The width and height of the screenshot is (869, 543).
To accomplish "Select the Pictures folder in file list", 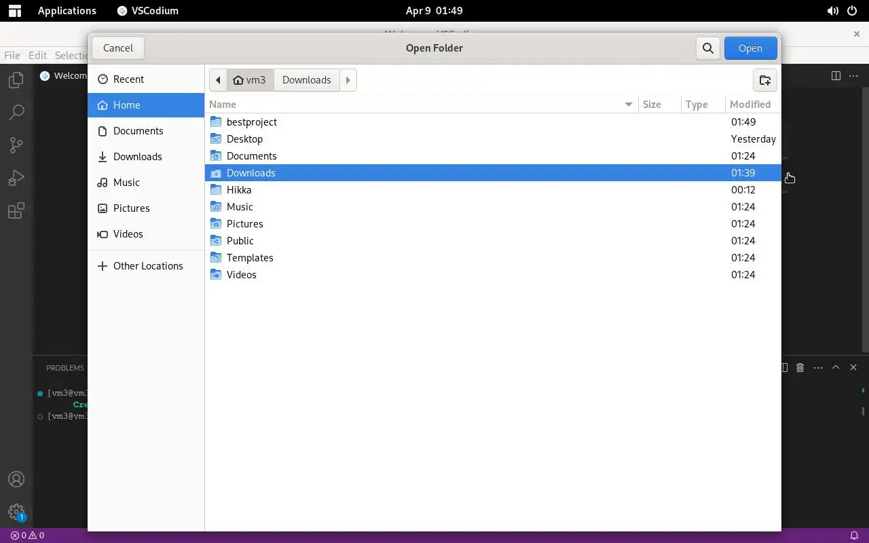I will point(493,224).
